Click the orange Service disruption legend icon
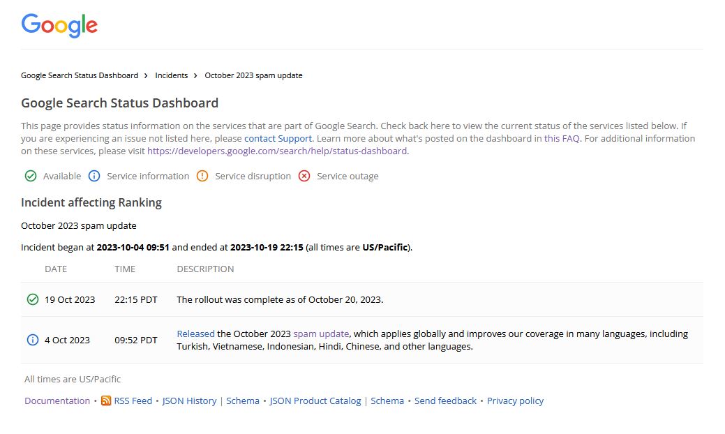Image resolution: width=725 pixels, height=434 pixels. [202, 176]
